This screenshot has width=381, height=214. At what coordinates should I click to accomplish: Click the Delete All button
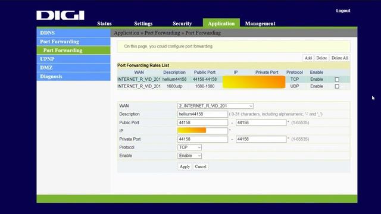click(340, 58)
